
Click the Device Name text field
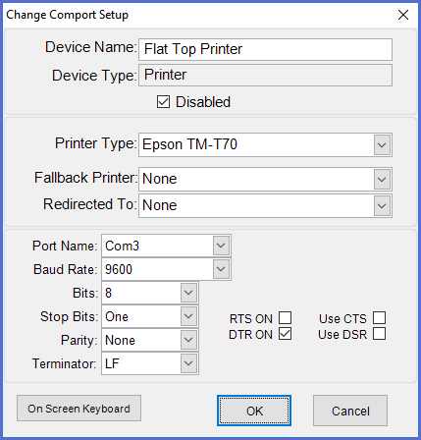(x=265, y=49)
